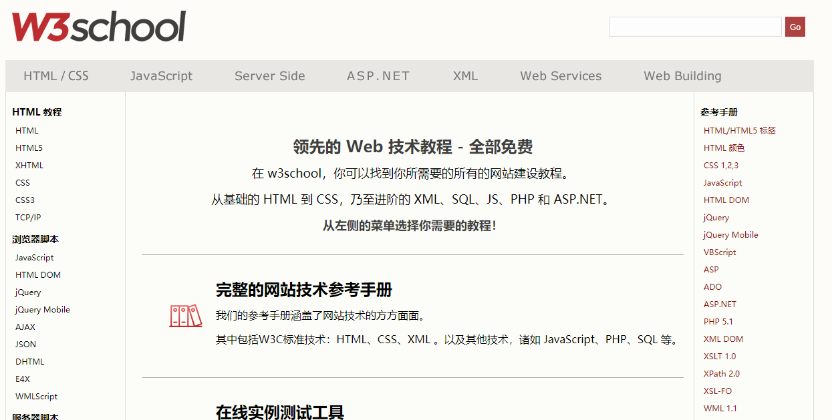Open the HTML / CSS menu tab

point(55,75)
